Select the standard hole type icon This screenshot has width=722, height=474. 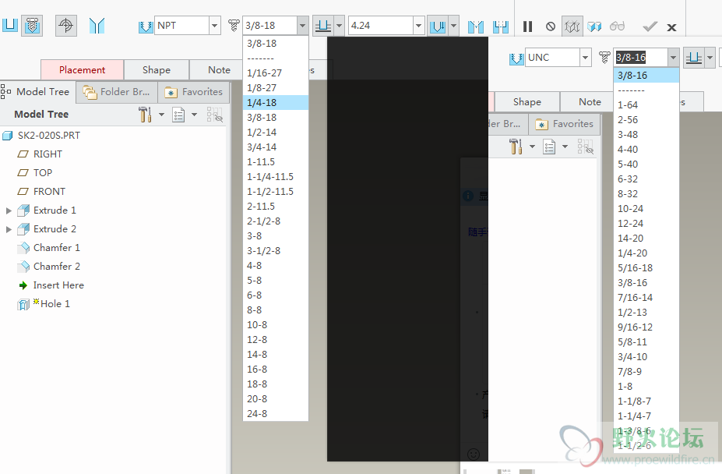(x=32, y=26)
